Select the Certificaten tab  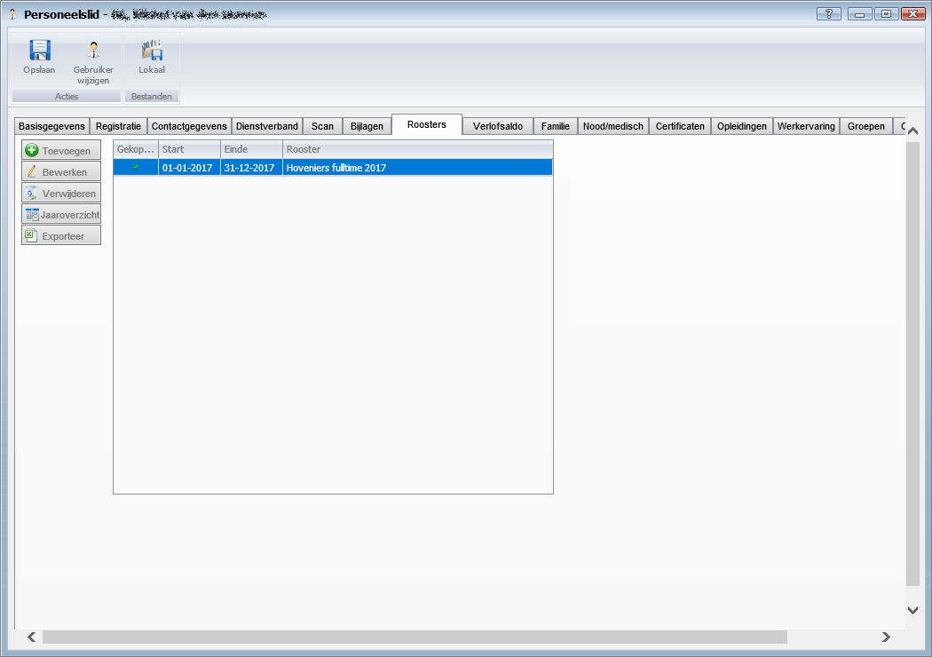(x=680, y=126)
